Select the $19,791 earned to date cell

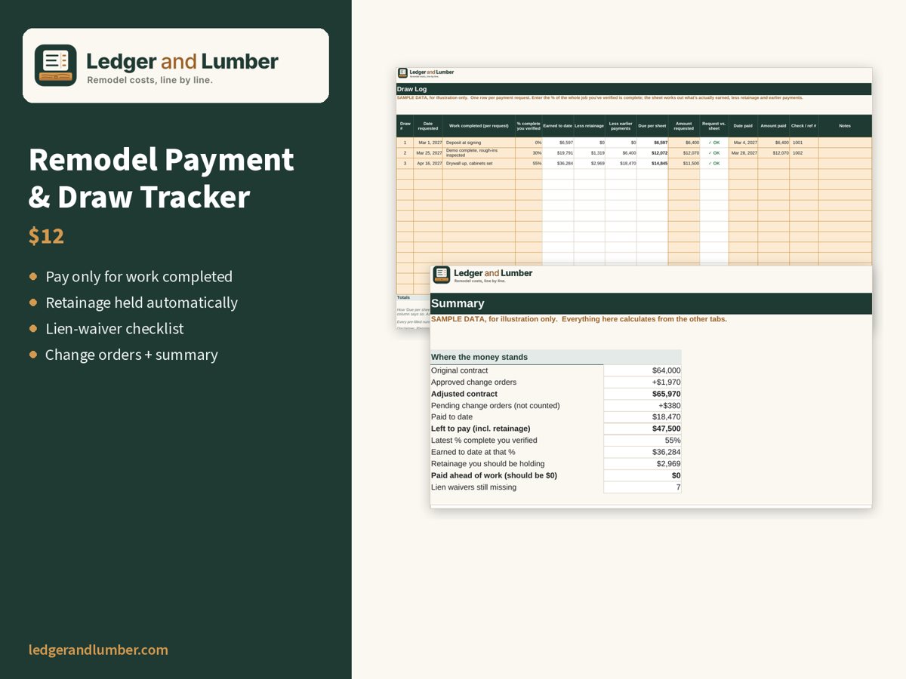click(558, 153)
